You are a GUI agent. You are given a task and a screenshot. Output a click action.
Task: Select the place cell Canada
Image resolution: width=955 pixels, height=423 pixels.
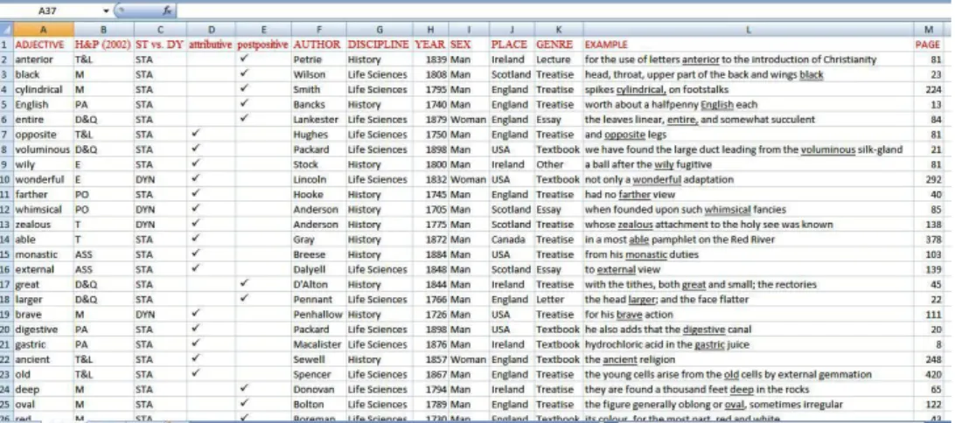(x=512, y=239)
